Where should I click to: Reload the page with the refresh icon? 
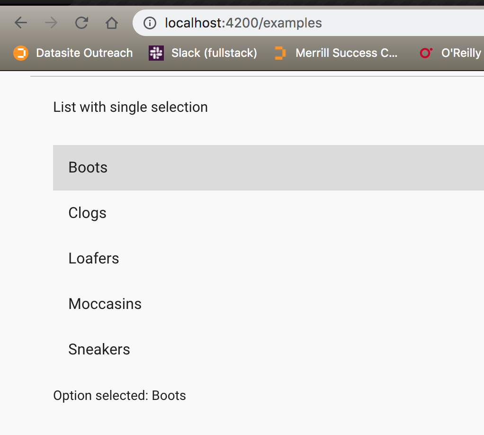tap(81, 23)
